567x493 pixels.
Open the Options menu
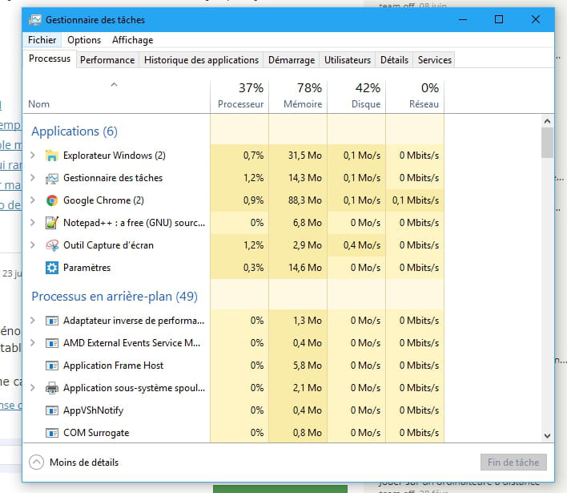(x=84, y=40)
